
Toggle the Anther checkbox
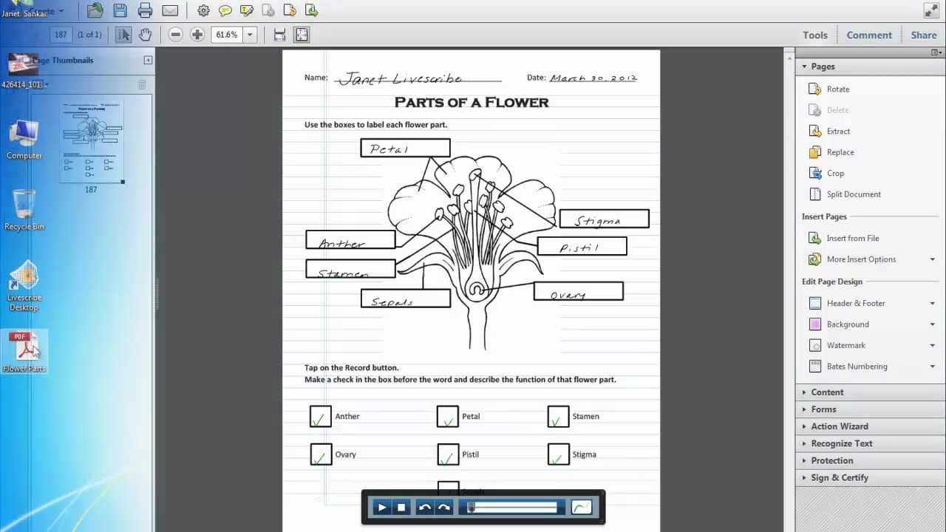321,416
